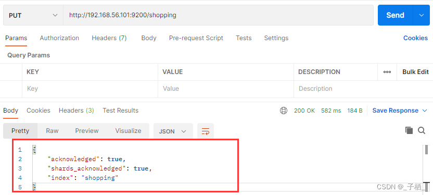This screenshot has width=433, height=195.
Task: Click the search response icon
Action: pyautogui.click(x=422, y=130)
